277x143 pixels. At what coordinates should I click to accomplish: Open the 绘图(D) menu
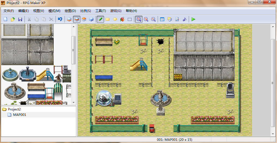tap(70, 11)
